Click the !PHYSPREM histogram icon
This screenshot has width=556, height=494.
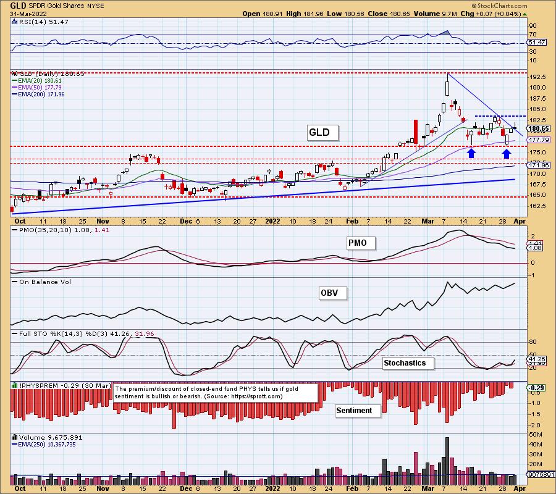[15, 385]
